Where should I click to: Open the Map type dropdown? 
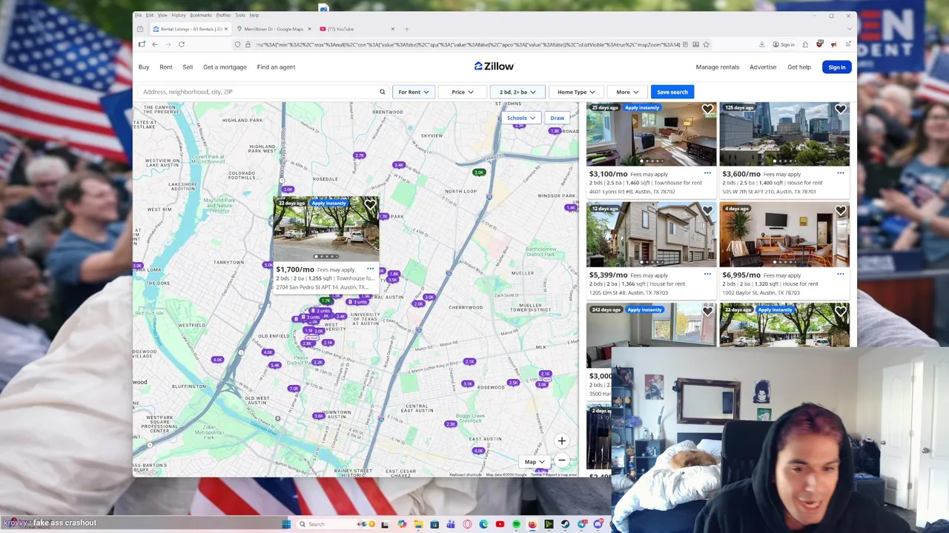click(535, 461)
